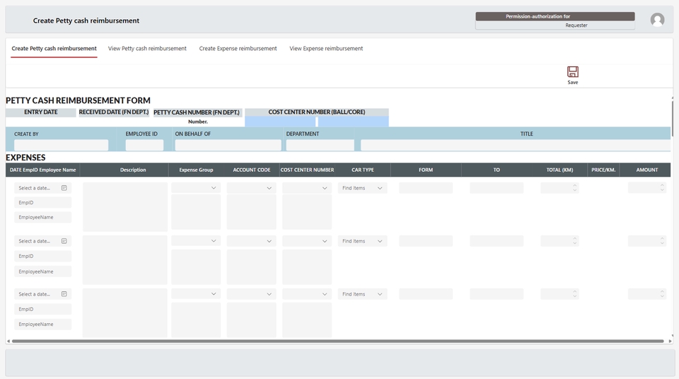Click the Save floppy disk icon
This screenshot has height=379, width=679.
point(572,72)
